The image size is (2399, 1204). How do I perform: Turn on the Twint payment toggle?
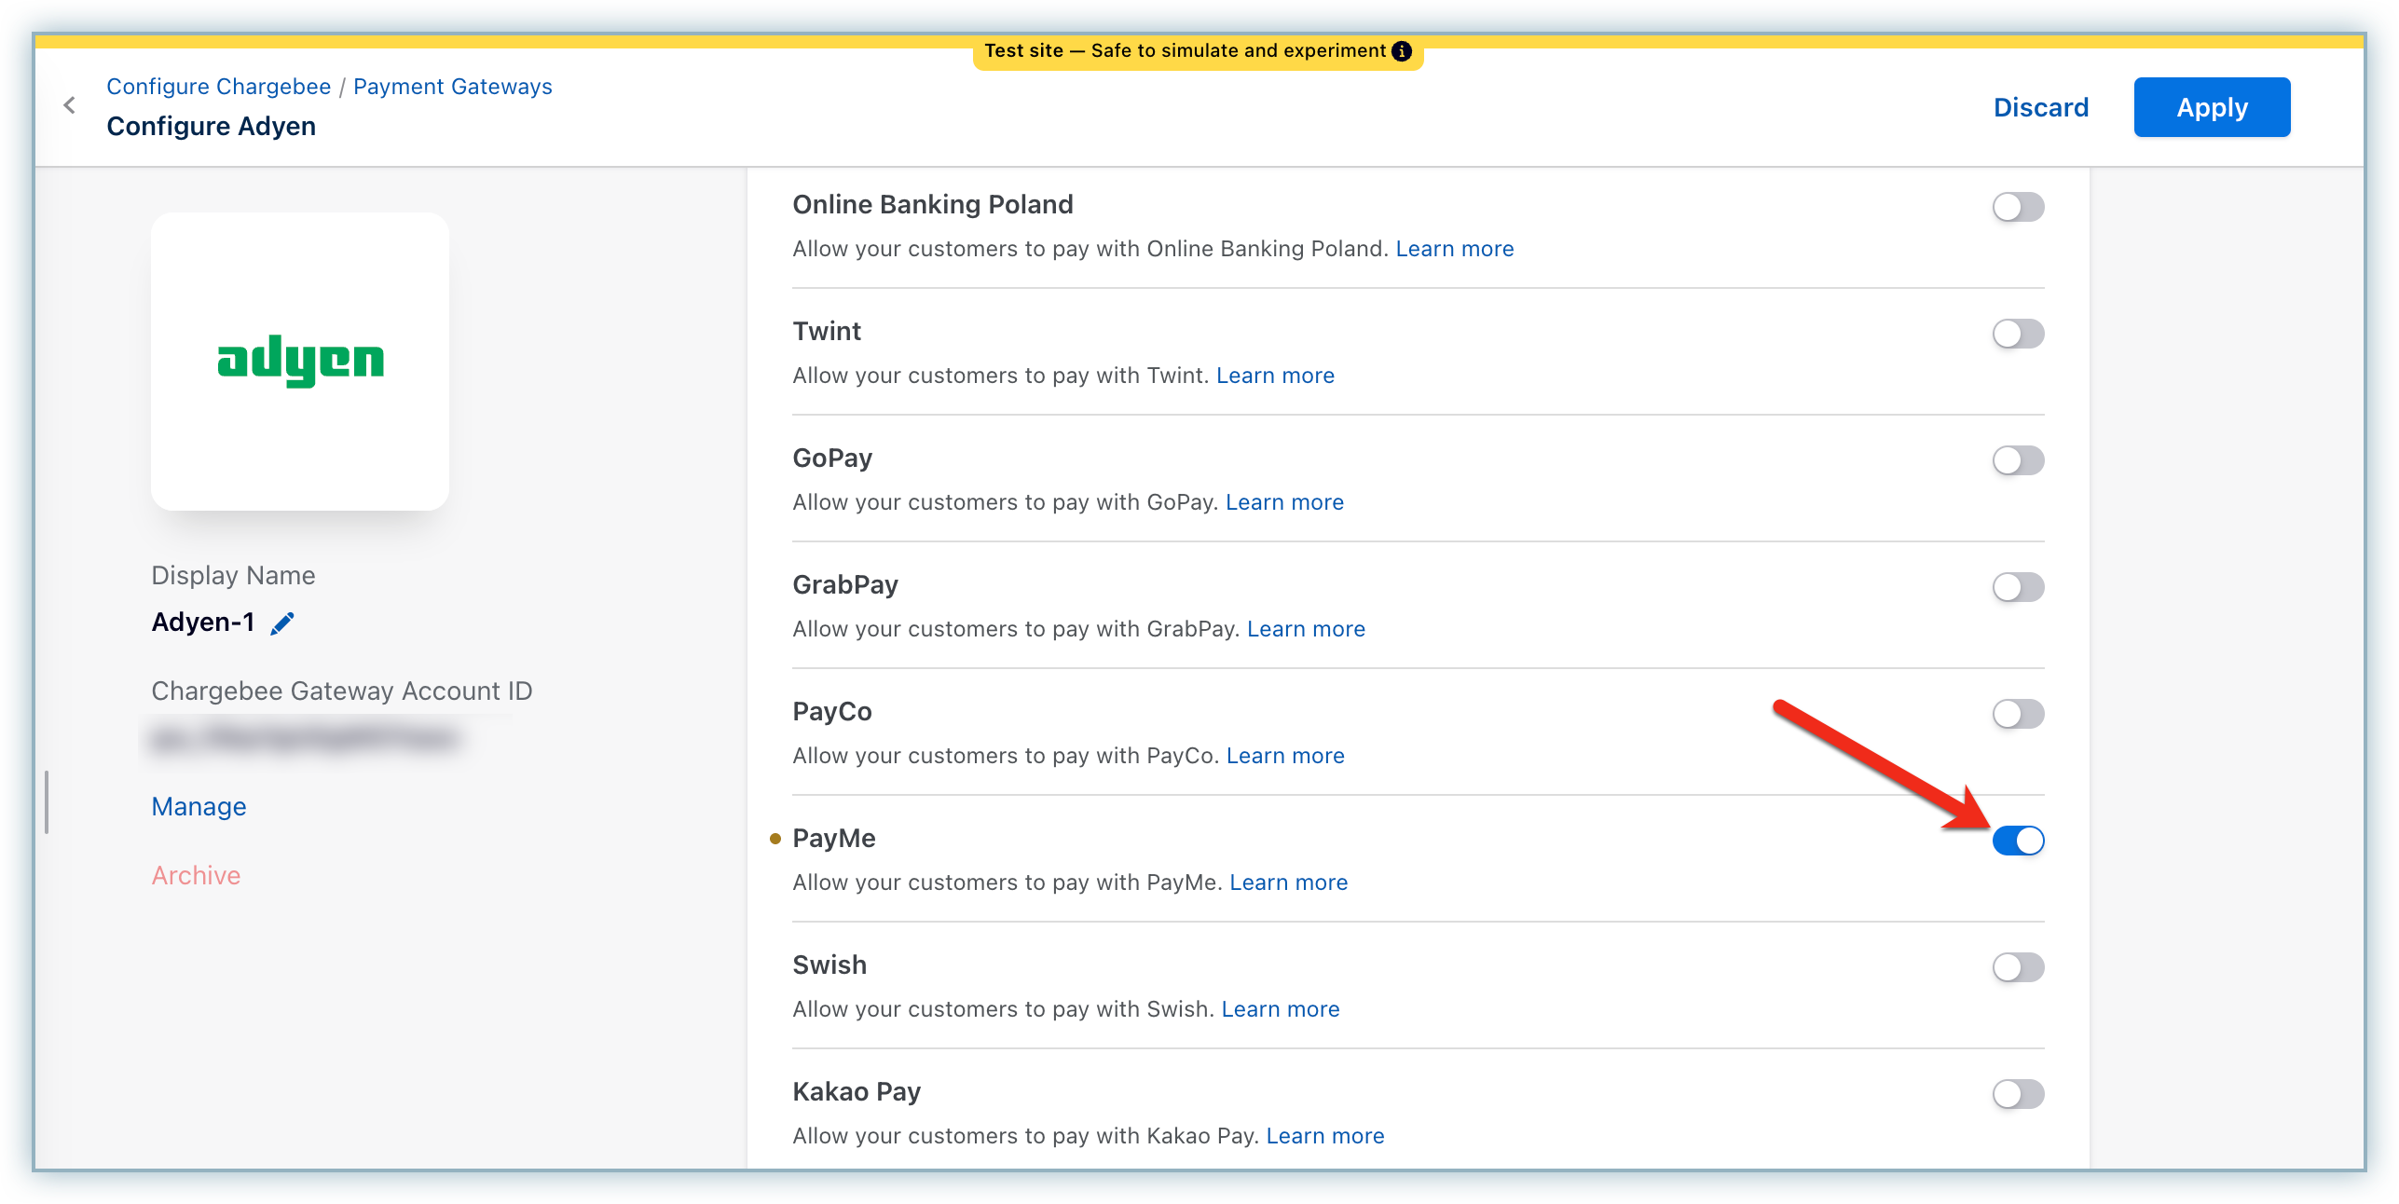(x=2018, y=334)
